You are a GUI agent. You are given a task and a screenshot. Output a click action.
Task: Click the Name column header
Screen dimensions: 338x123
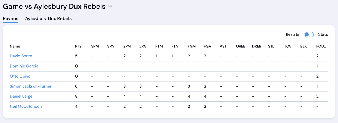coord(15,46)
